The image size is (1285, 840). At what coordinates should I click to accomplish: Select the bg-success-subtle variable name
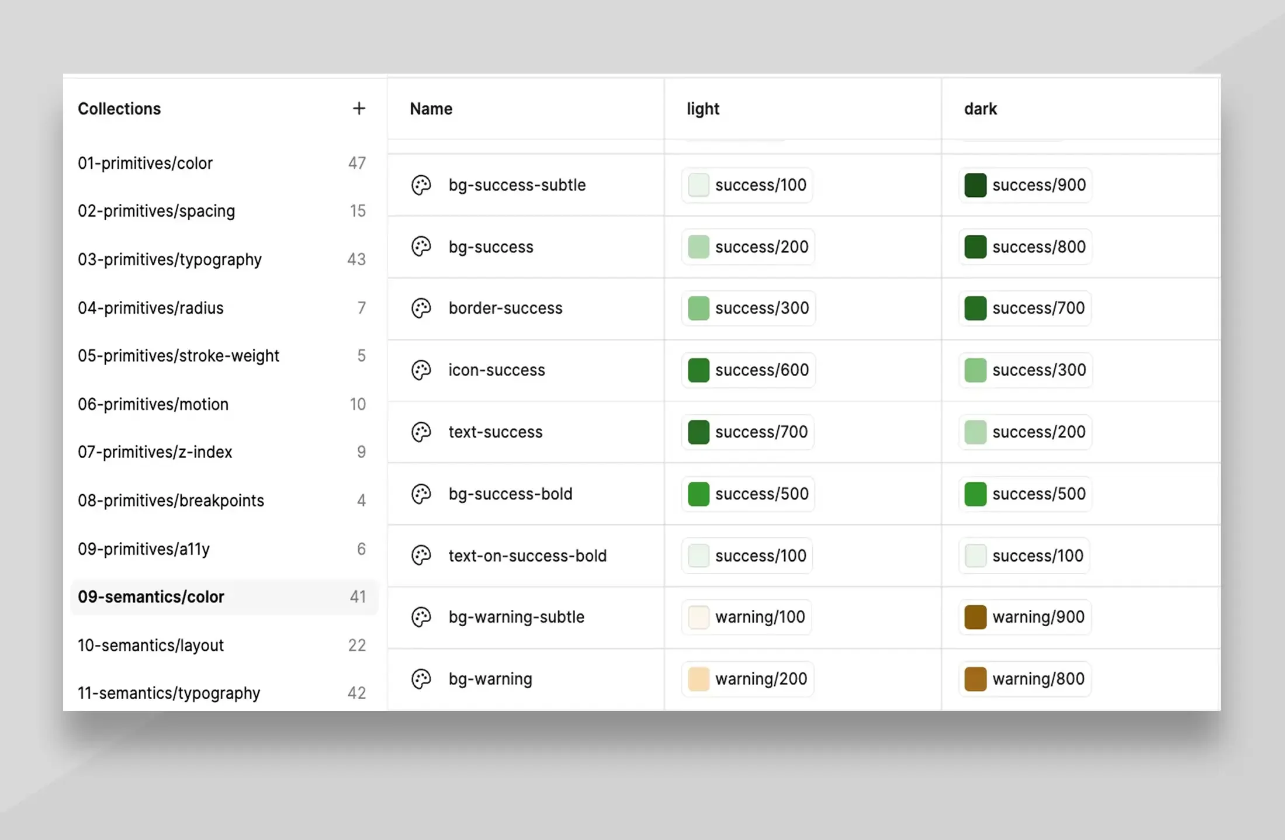[517, 185]
